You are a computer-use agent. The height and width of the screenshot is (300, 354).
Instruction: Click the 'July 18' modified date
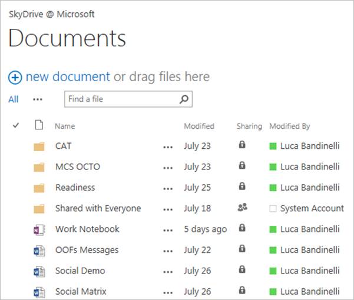(197, 208)
